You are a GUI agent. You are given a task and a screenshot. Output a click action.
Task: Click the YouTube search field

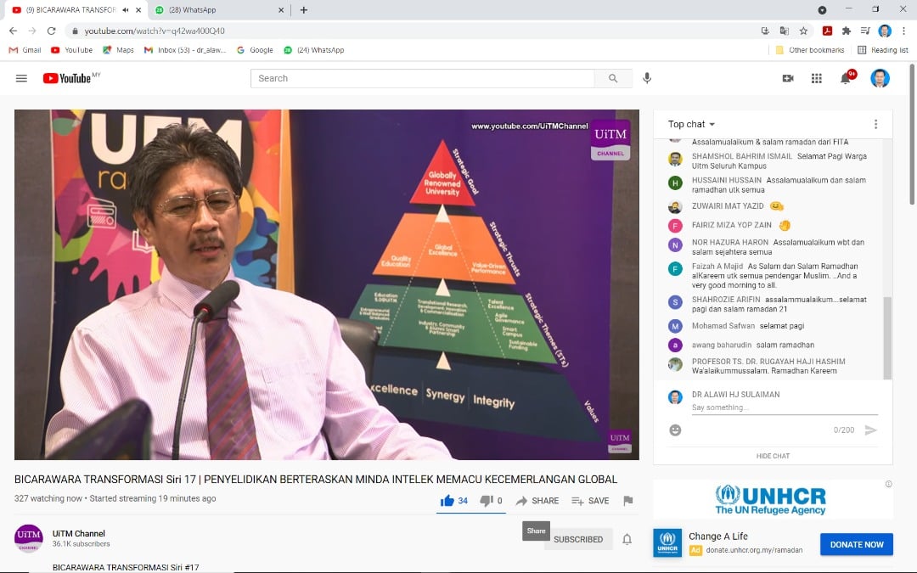(422, 78)
